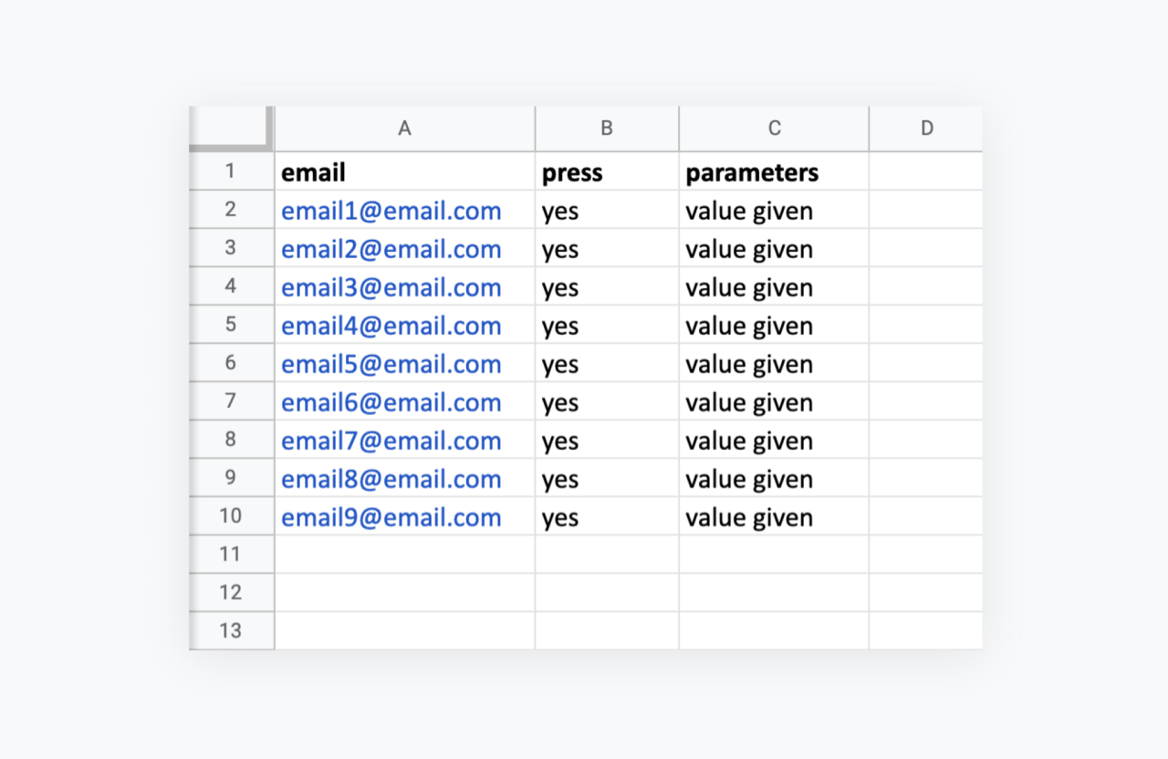1168x759 pixels.
Task: Select column A header
Action: click(x=404, y=129)
